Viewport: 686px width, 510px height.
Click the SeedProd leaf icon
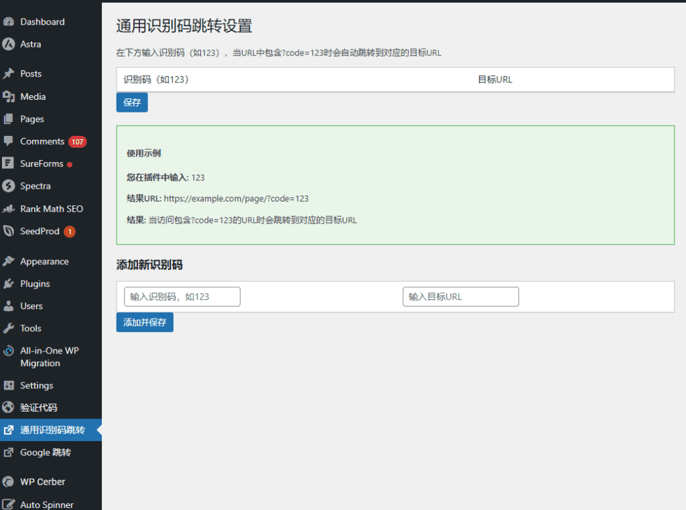(8, 231)
